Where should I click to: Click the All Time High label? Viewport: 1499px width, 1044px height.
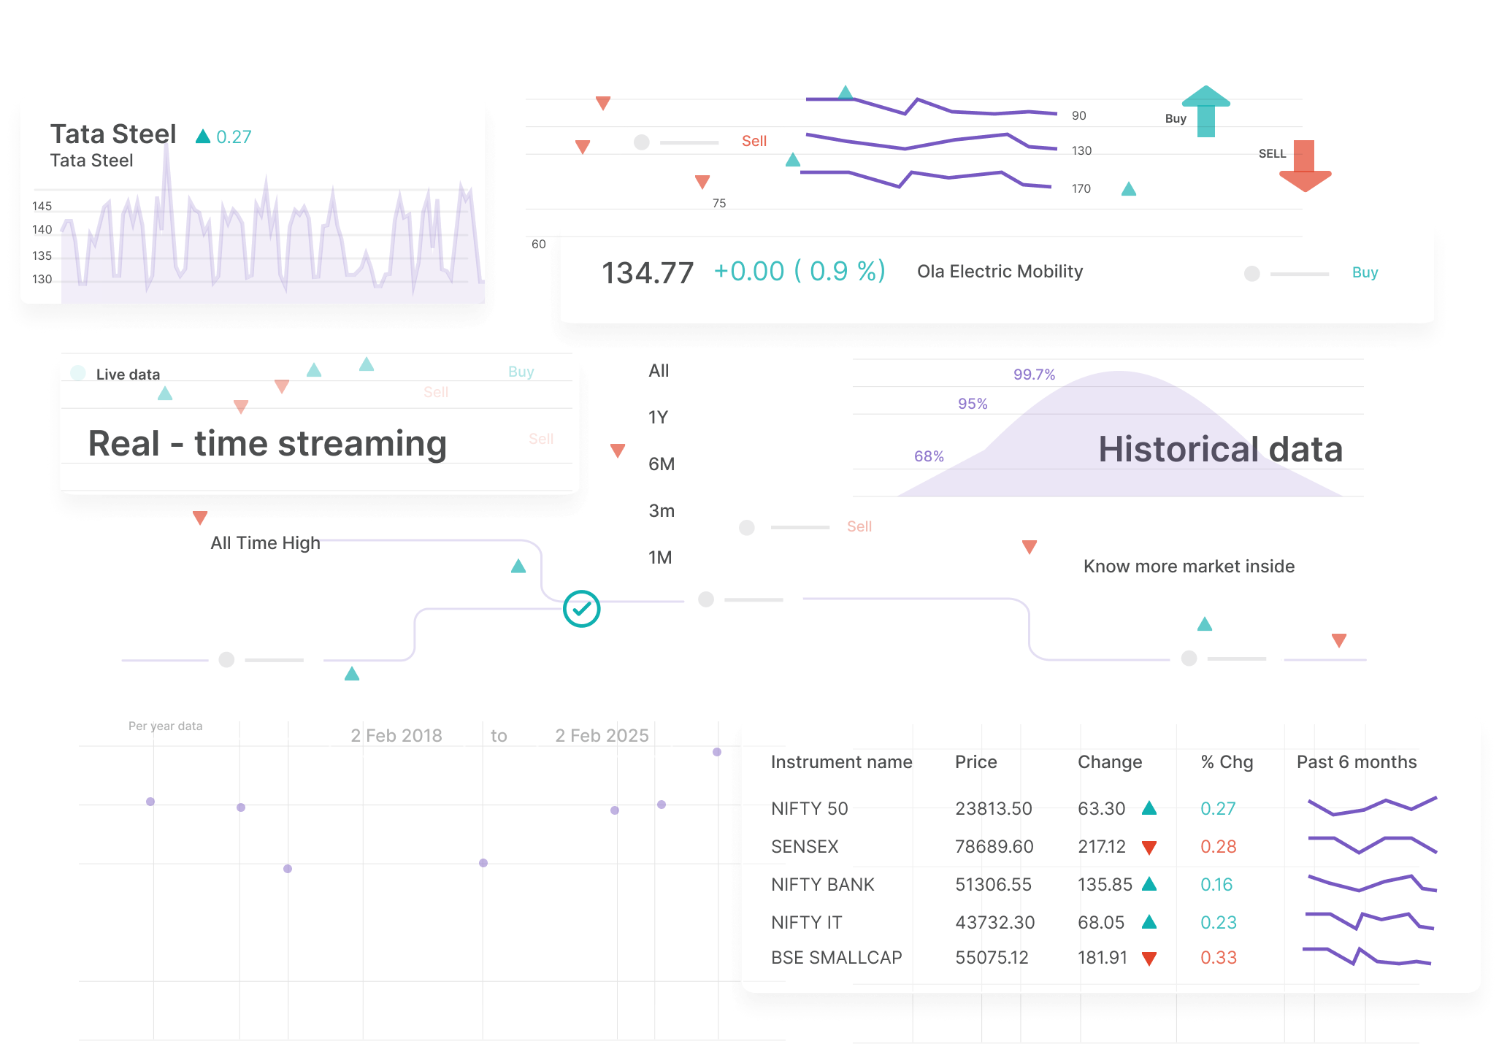[265, 542]
